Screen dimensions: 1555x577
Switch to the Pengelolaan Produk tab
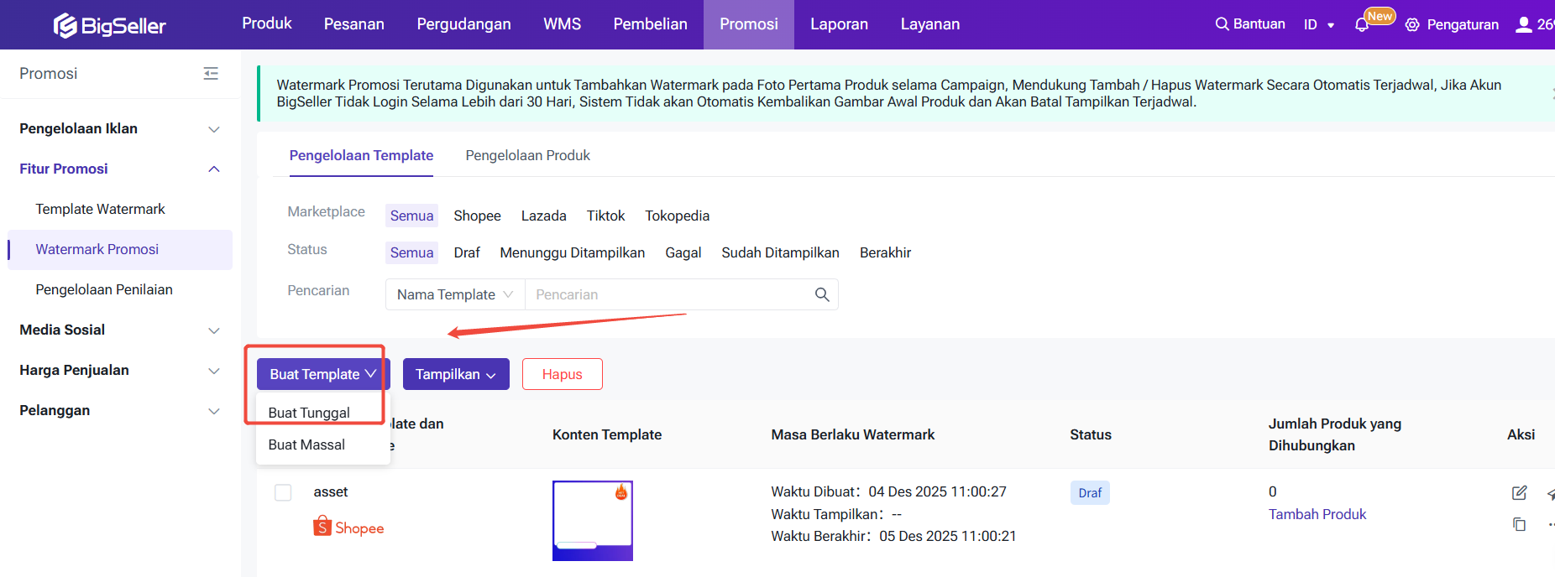coord(527,155)
